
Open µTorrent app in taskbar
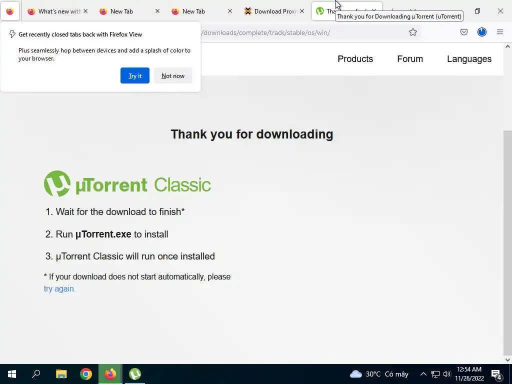point(135,374)
